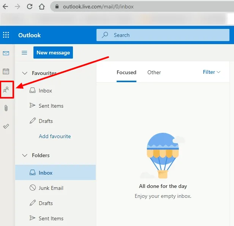The height and width of the screenshot is (226, 234).
Task: Open the Filter dropdown
Action: pyautogui.click(x=212, y=72)
